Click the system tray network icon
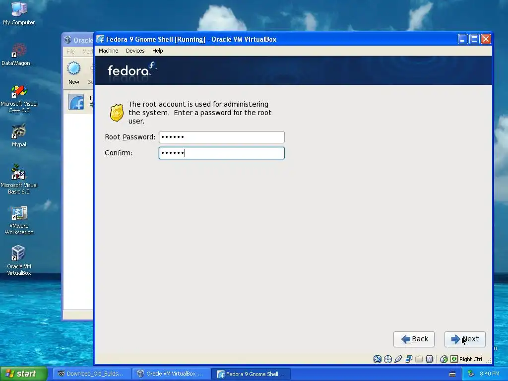Image resolution: width=508 pixels, height=381 pixels. (x=471, y=374)
